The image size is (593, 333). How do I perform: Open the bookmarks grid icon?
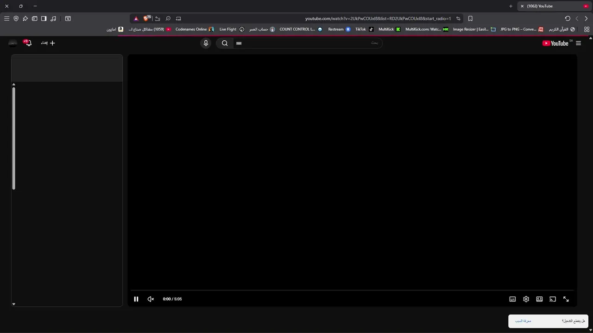(x=587, y=29)
